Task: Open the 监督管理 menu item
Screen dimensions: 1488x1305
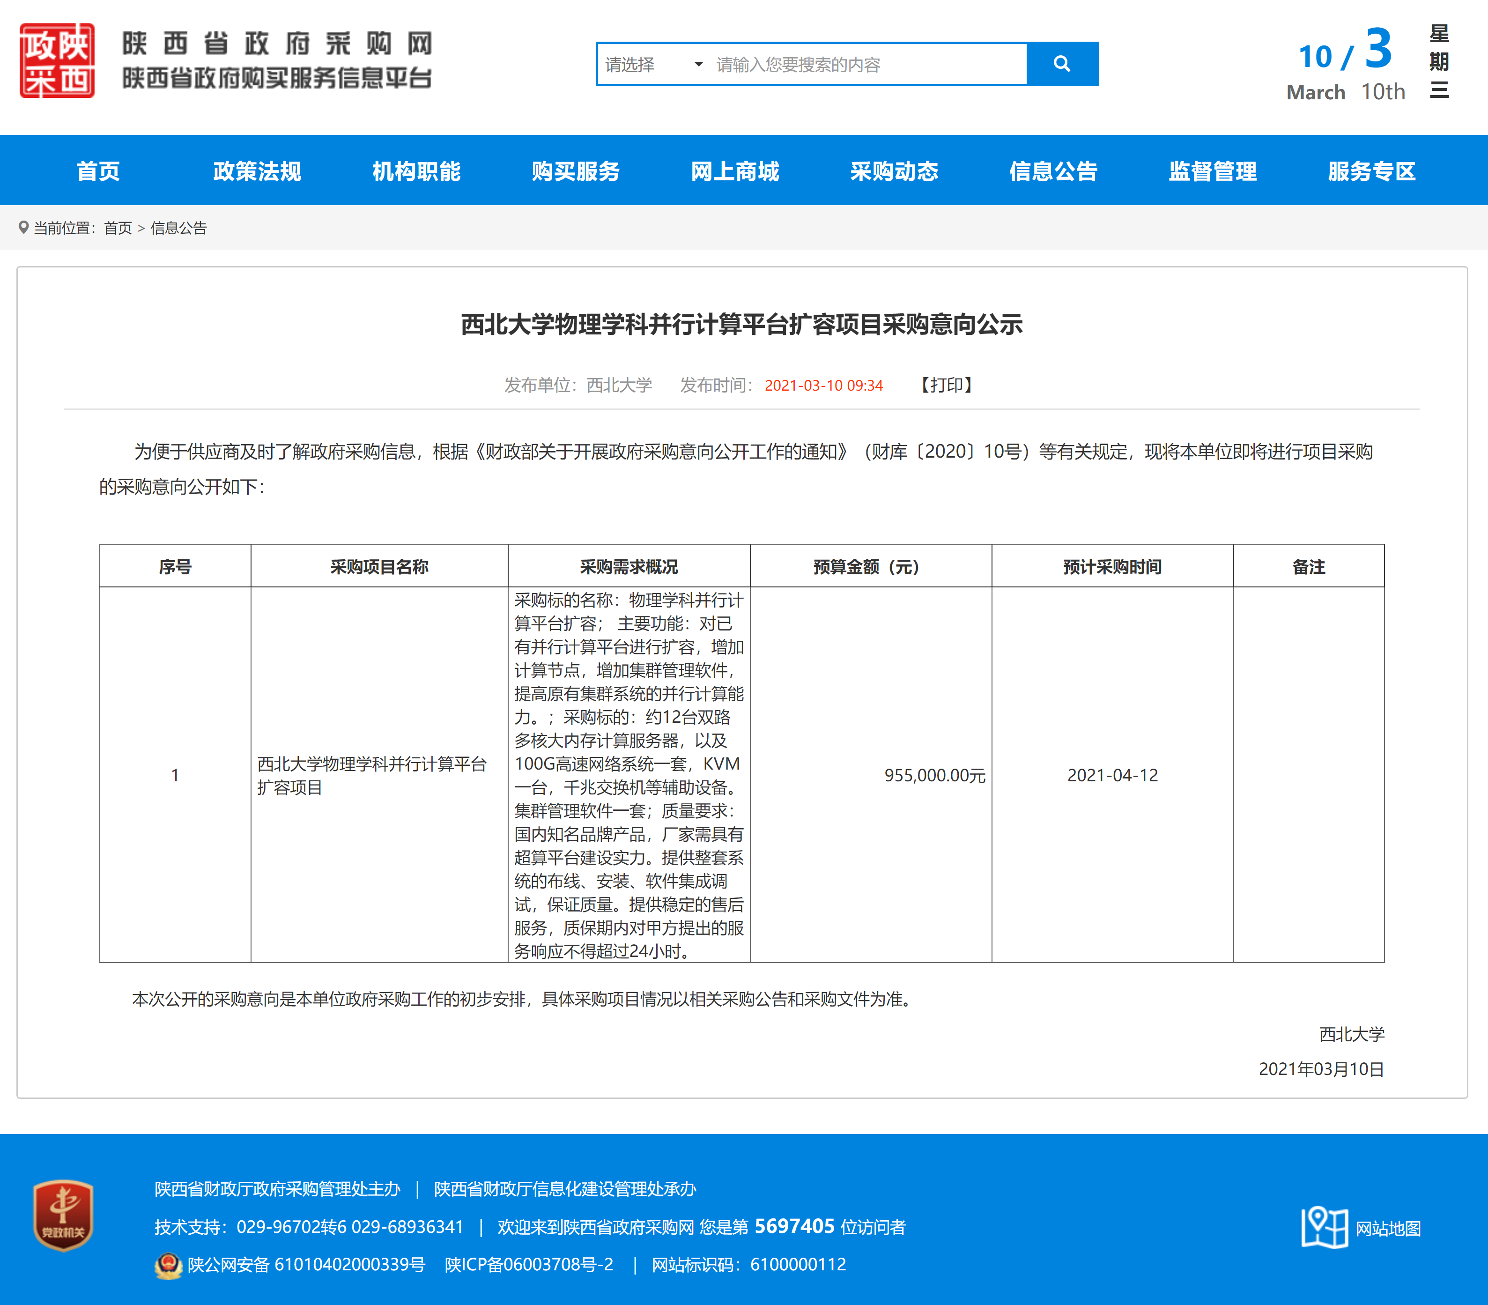Action: click(1212, 171)
